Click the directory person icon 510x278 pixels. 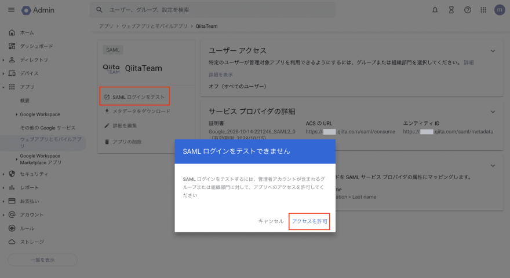tap(12, 60)
